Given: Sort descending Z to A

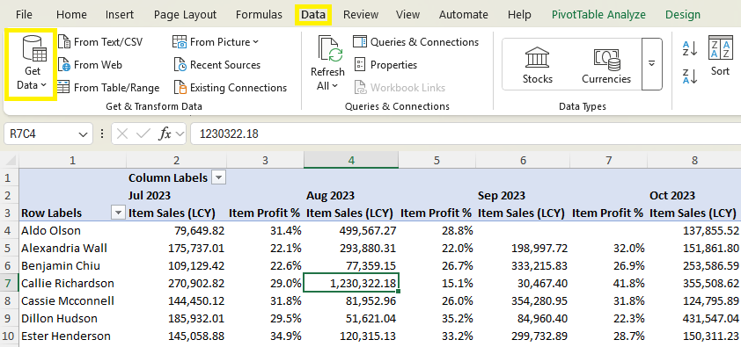Looking at the screenshot, I should pyautogui.click(x=690, y=76).
